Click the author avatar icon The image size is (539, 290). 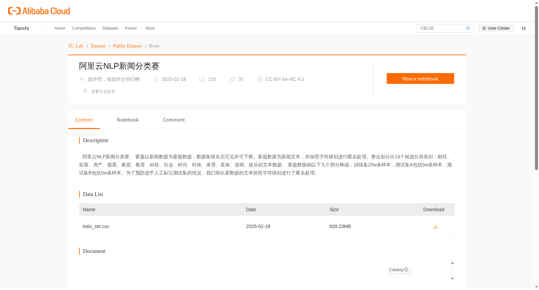[82, 79]
